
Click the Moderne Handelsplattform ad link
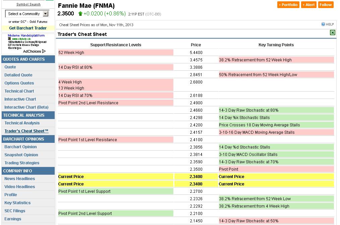[26, 36]
